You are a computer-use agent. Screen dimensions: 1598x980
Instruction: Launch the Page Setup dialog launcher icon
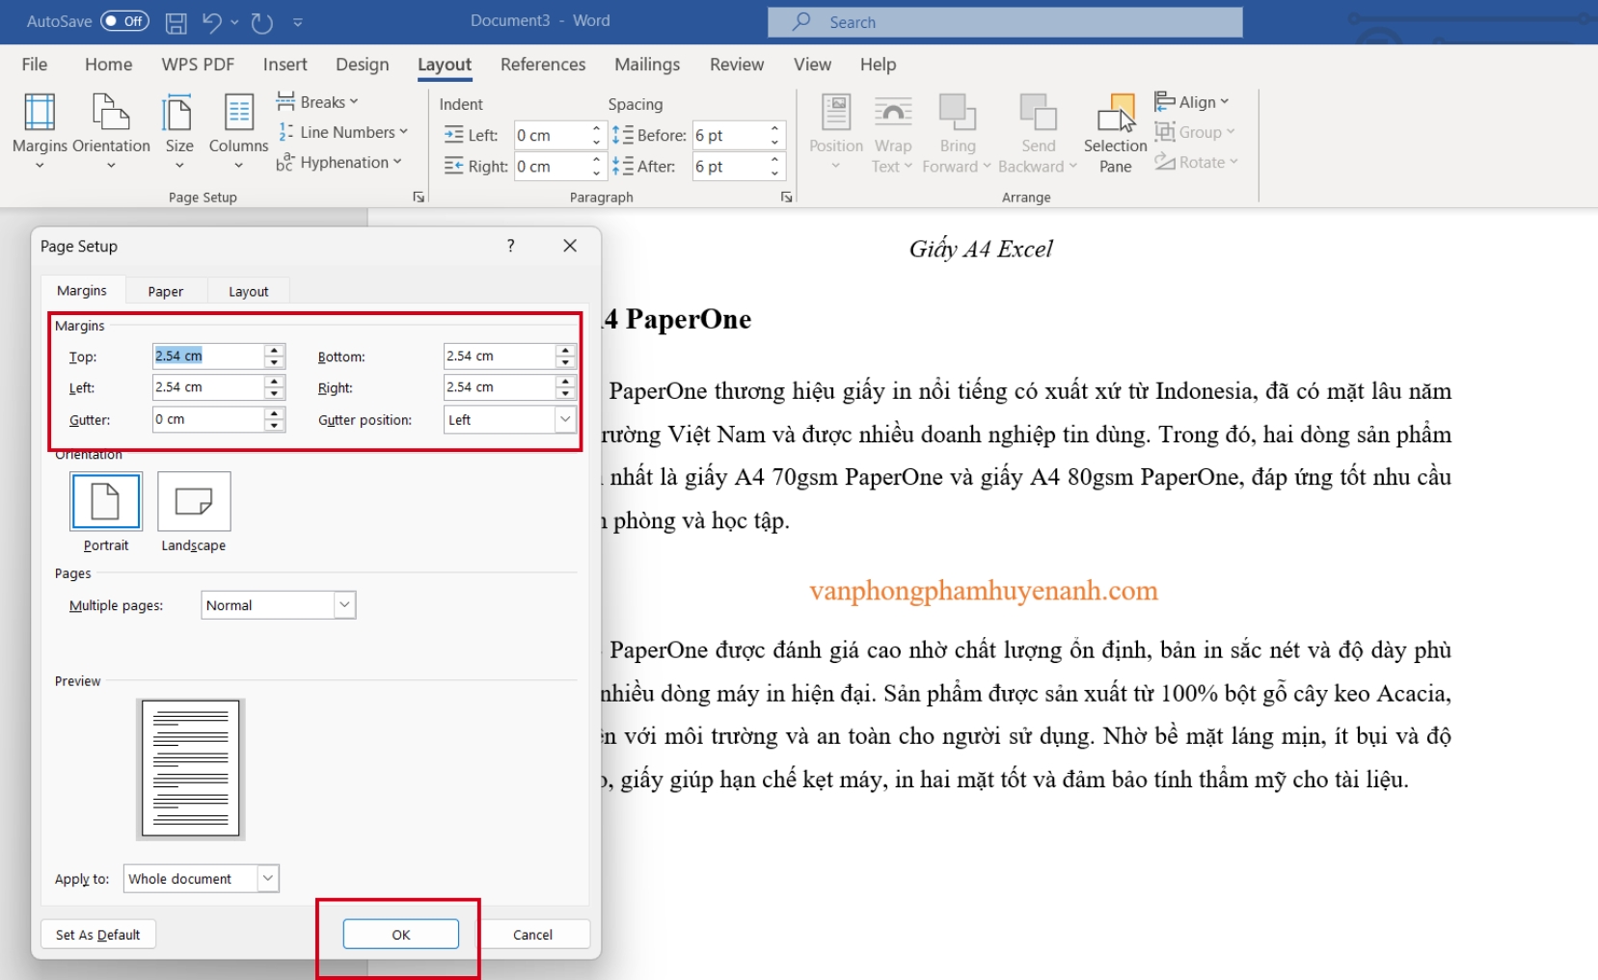[419, 198]
